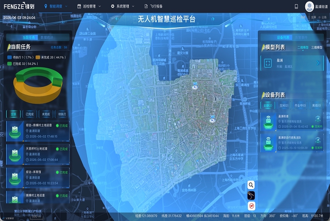Select lower drone marker on the map
330x221 pixels.
click(x=212, y=119)
